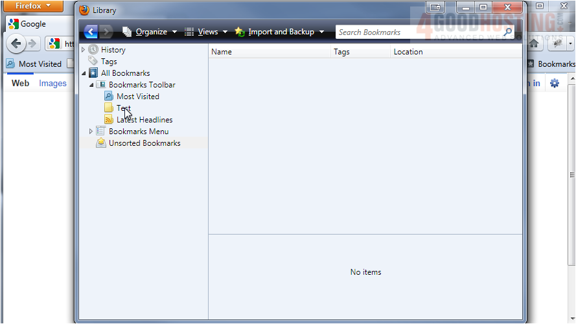Viewport: 576px width, 324px height.
Task: Click the Library back arrow button
Action: click(x=91, y=32)
